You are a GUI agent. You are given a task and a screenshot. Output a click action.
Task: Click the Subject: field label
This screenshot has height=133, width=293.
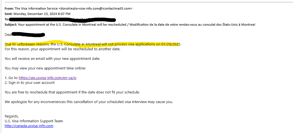click(x=11, y=25)
